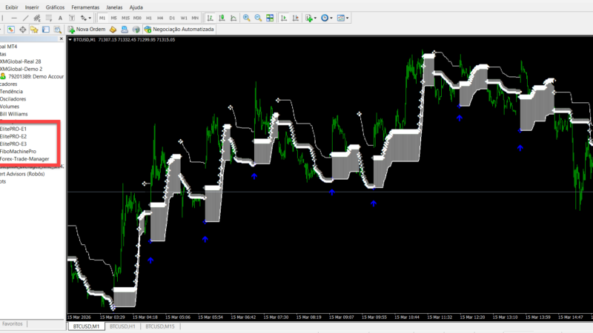The image size is (593, 333).
Task: Select FiboMachinePro indicator
Action: tap(18, 152)
